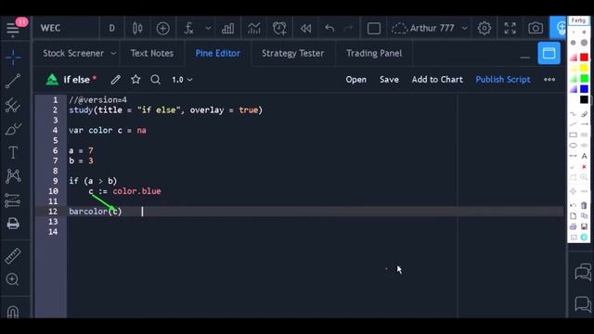
Task: Toggle maximize panel blue button
Action: [549, 54]
